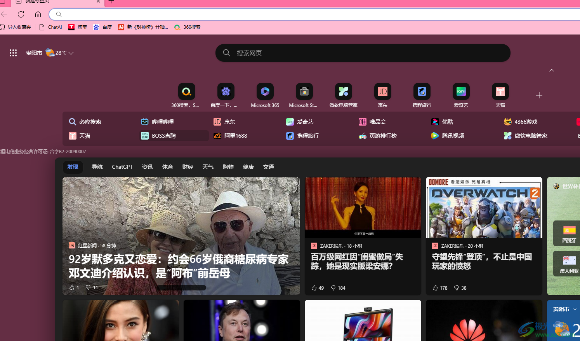Screen dimensions: 580x341
Task: Open the 腾讯视频 link
Action: 448,136
